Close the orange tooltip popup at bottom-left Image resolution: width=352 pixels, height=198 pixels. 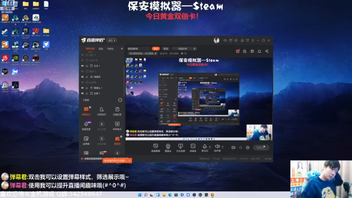(x=129, y=161)
